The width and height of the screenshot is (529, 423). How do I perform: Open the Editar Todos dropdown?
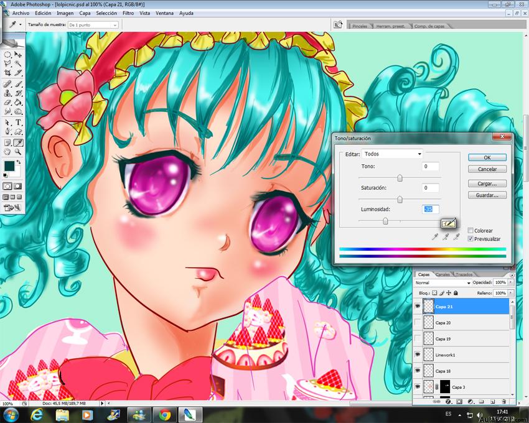(392, 154)
